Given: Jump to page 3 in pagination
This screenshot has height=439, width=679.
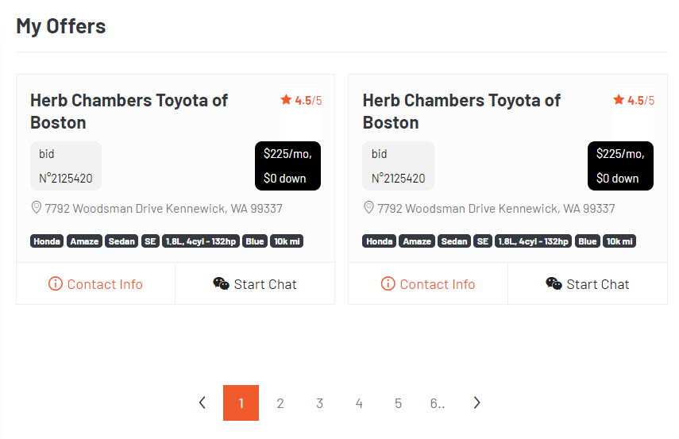Looking at the screenshot, I should pyautogui.click(x=319, y=403).
